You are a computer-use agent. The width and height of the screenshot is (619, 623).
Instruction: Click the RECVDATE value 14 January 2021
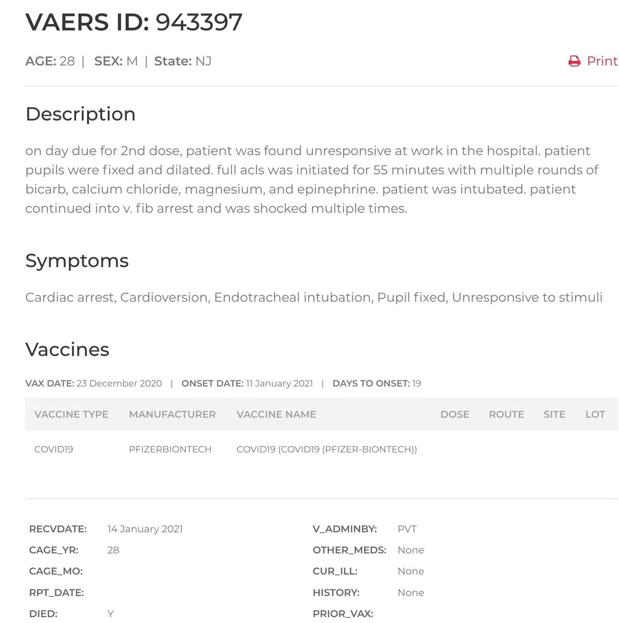pyautogui.click(x=145, y=529)
